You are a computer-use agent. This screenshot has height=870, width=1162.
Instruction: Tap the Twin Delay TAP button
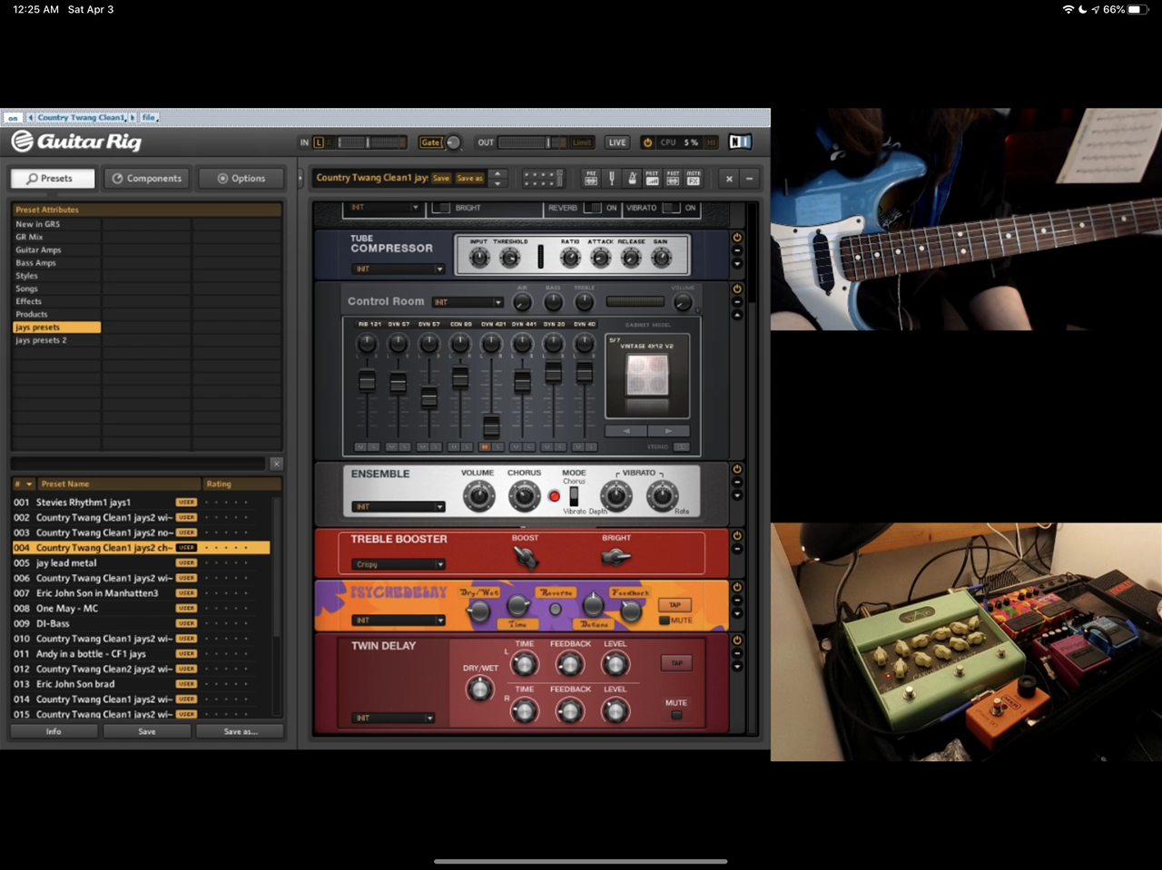(676, 663)
